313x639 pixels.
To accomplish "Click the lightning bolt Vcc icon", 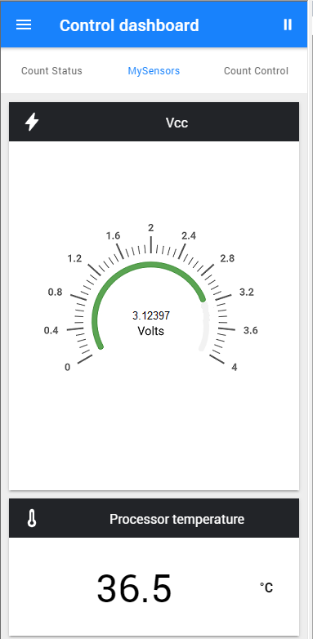I will click(32, 122).
